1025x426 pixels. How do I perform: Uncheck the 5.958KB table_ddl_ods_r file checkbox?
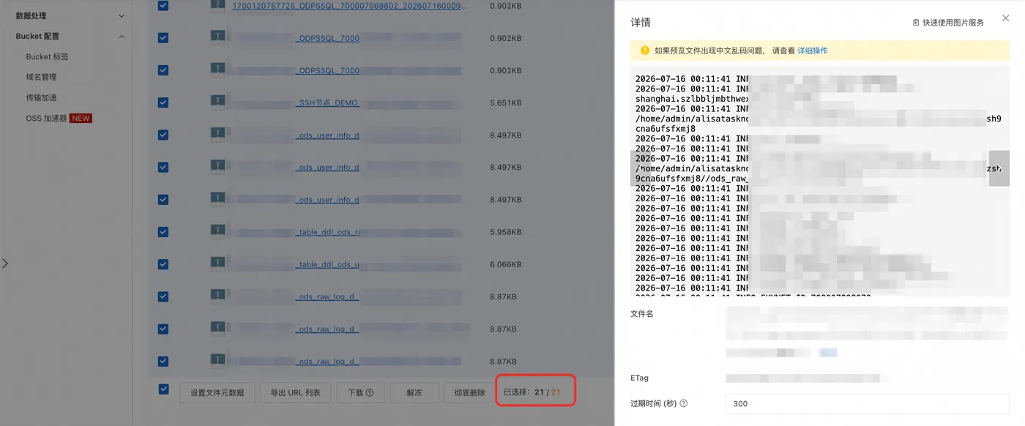coord(163,232)
